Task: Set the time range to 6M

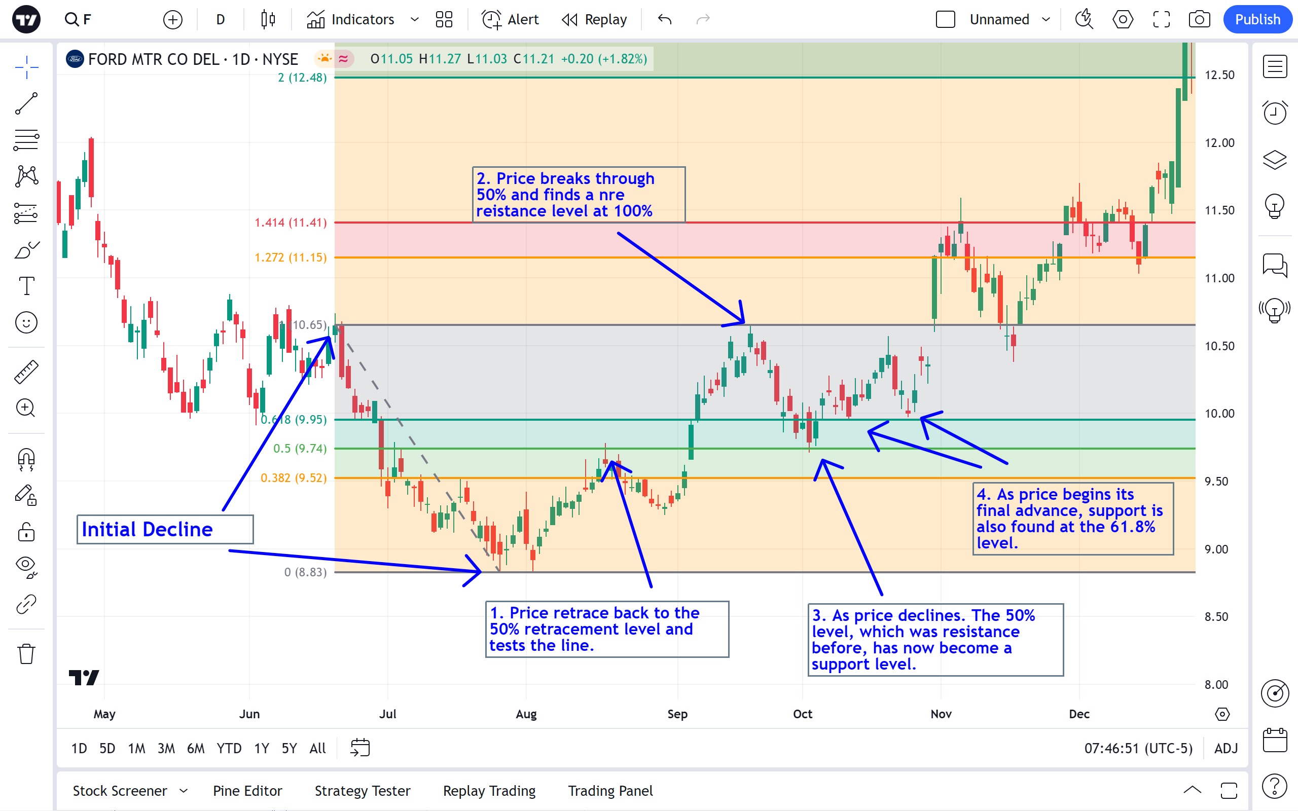Action: (x=195, y=748)
